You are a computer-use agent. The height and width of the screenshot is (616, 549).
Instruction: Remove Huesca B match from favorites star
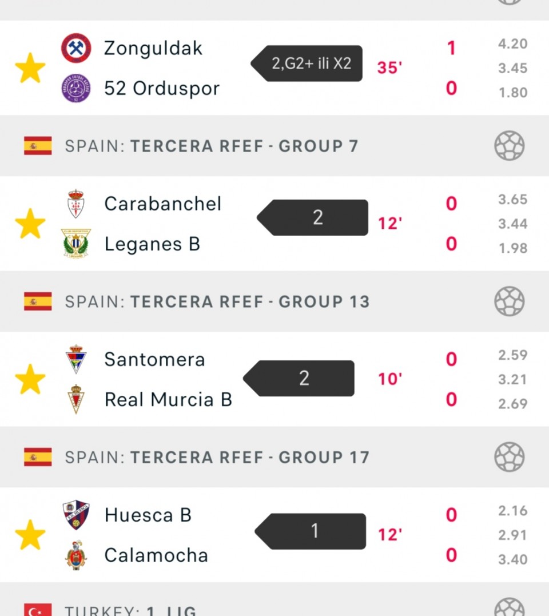tap(30, 535)
